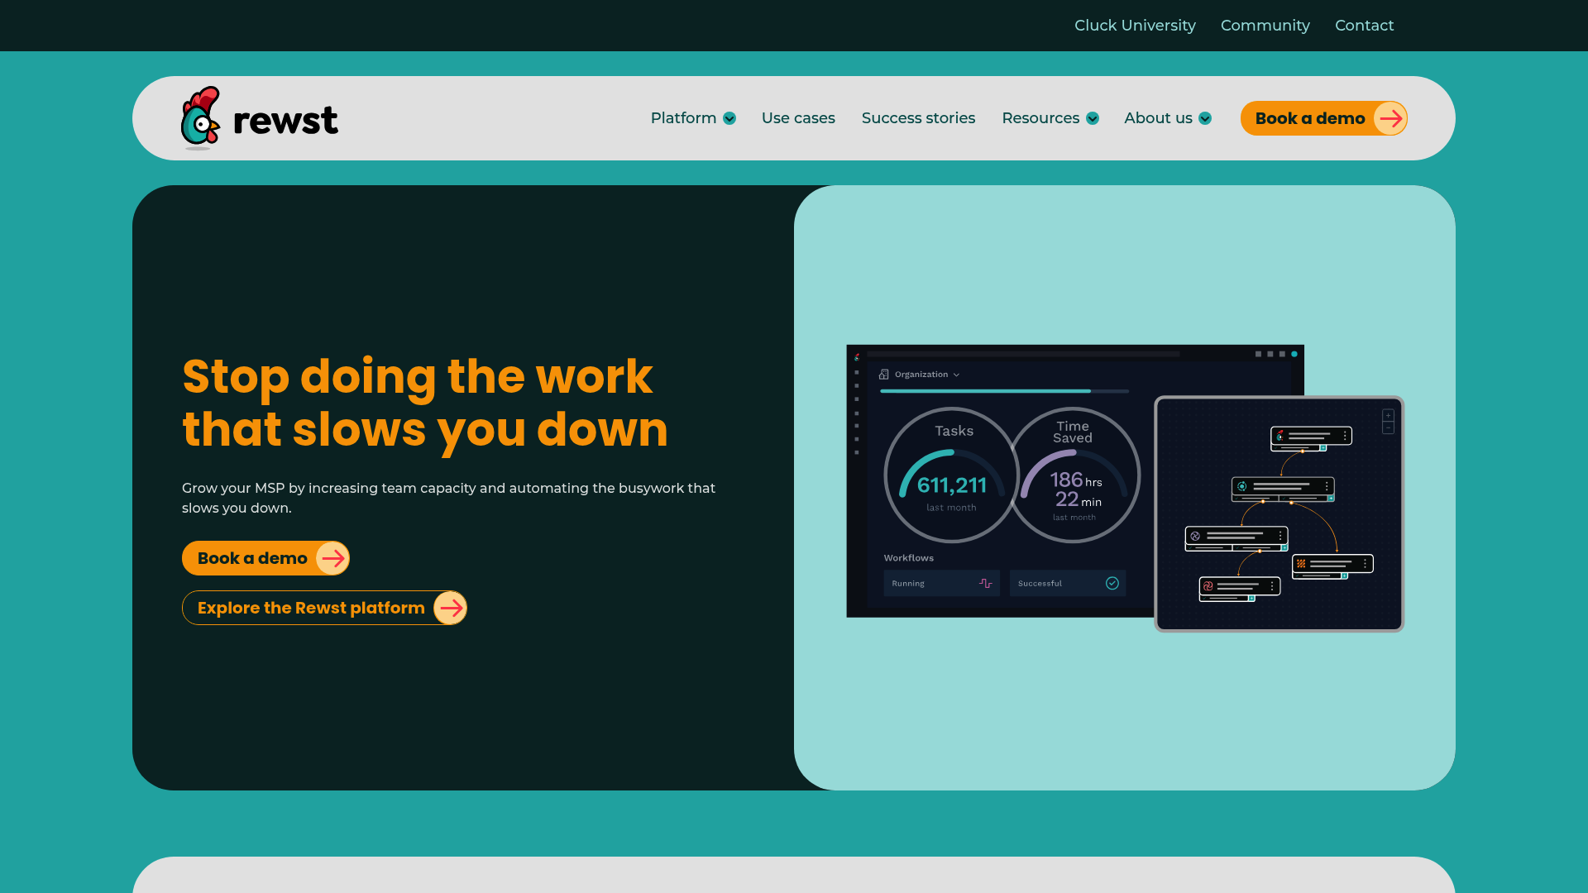
Task: Check the output checkbox on the purple pinwheel node
Action: click(x=1190, y=547)
